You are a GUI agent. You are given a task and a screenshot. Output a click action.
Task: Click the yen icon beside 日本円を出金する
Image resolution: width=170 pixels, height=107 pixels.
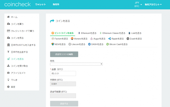8,52
